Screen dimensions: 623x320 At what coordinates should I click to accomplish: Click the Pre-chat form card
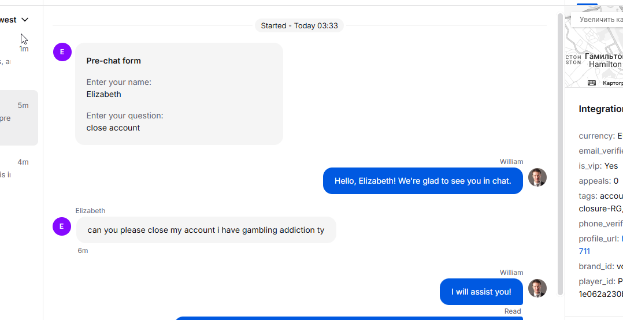(179, 94)
